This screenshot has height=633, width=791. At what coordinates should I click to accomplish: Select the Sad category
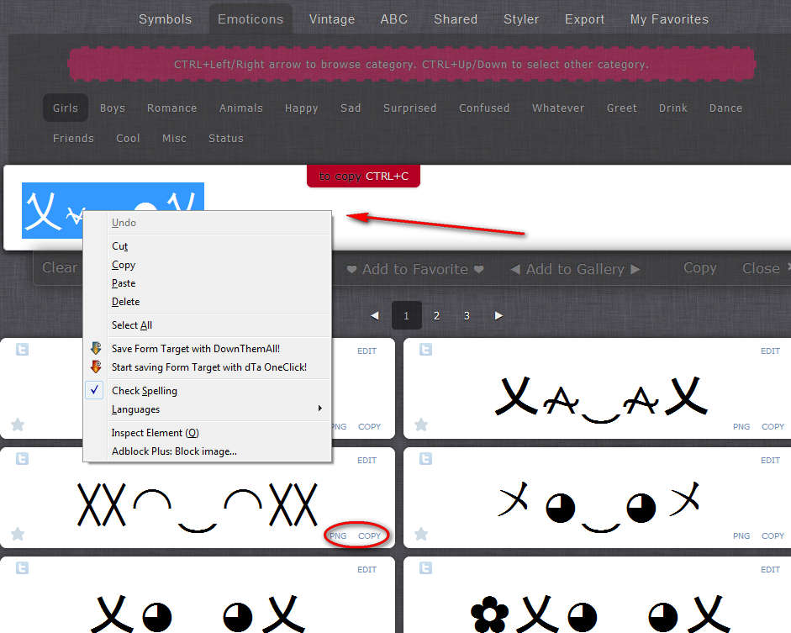tap(351, 108)
